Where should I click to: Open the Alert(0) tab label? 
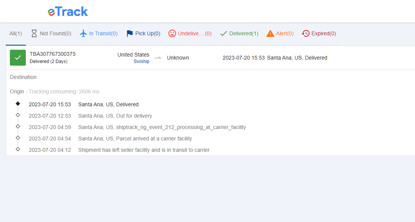pyautogui.click(x=285, y=33)
